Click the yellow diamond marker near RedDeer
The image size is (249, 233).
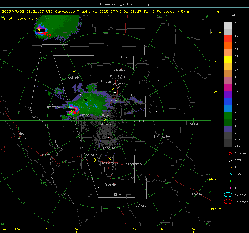(114, 90)
